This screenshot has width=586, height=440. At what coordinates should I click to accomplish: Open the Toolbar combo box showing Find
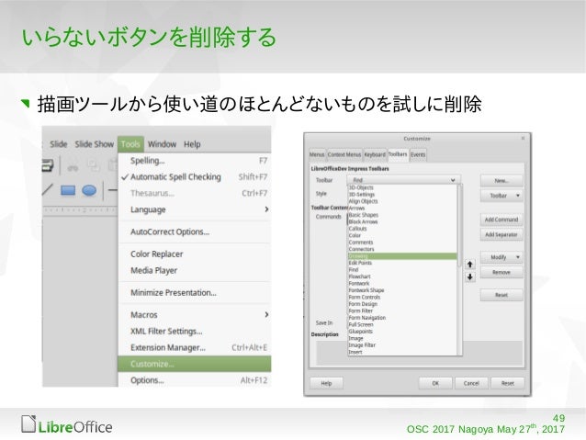[x=403, y=180]
